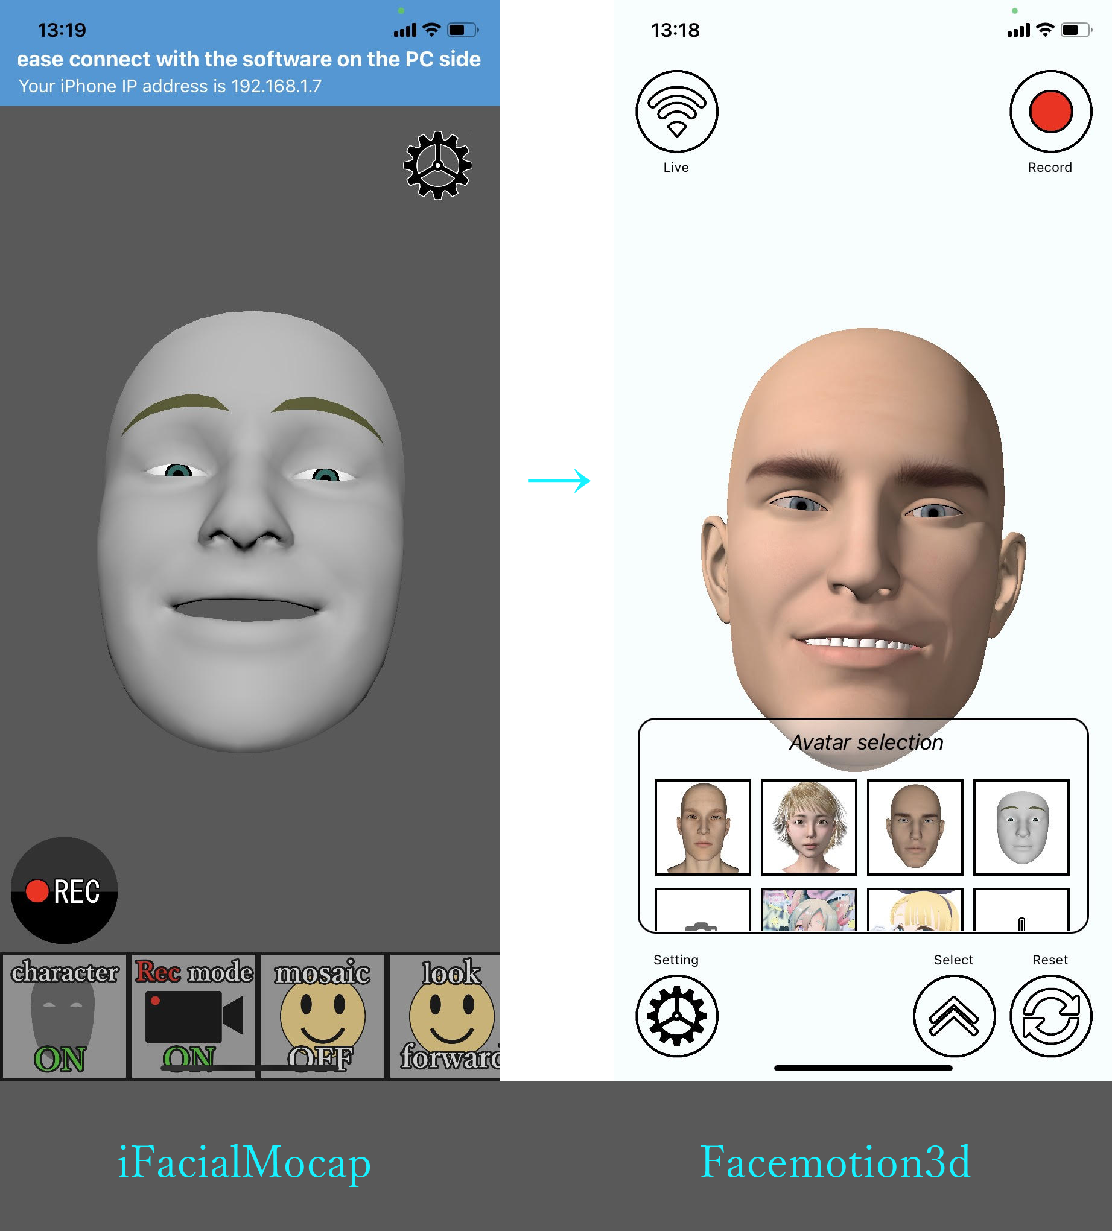Tap the Reset circular arrows button
Screen dimensions: 1112x1231
(x=1051, y=1016)
